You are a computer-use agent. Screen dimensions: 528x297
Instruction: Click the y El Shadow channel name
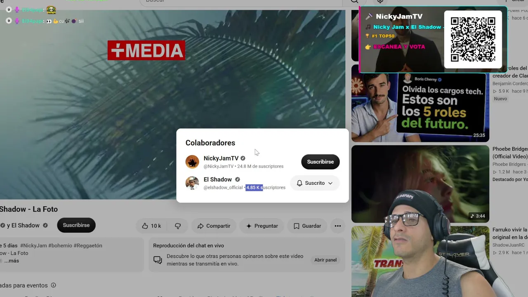pos(23,225)
